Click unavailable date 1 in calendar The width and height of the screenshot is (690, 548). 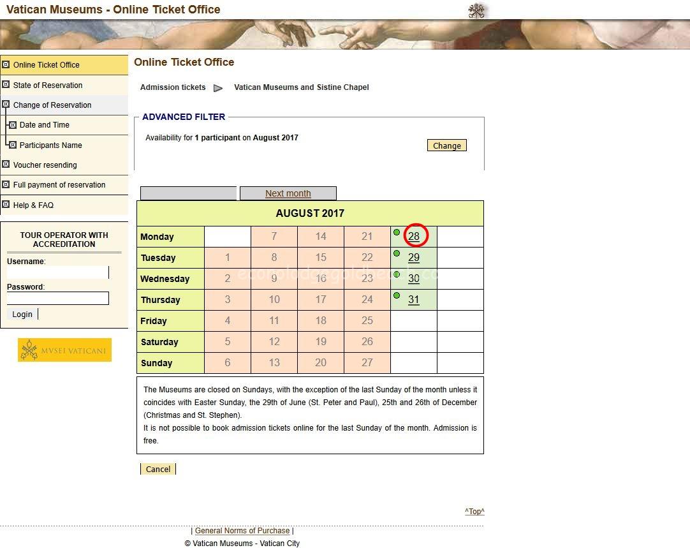(228, 258)
